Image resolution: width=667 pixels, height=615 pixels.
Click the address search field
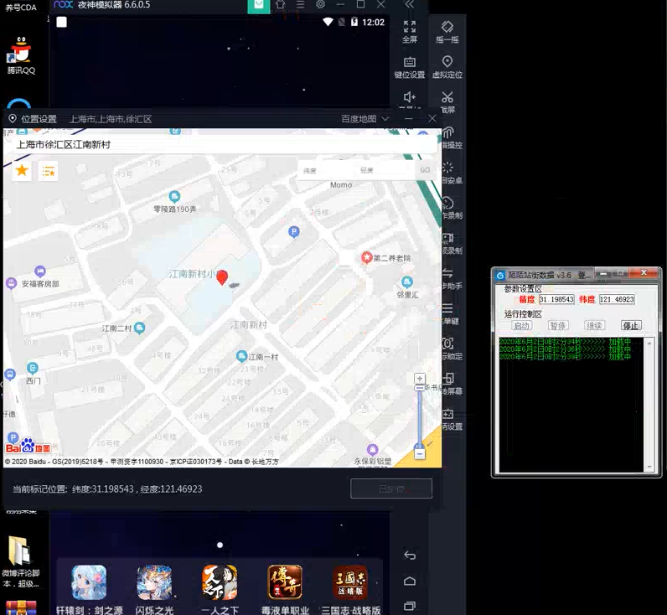pyautogui.click(x=222, y=144)
